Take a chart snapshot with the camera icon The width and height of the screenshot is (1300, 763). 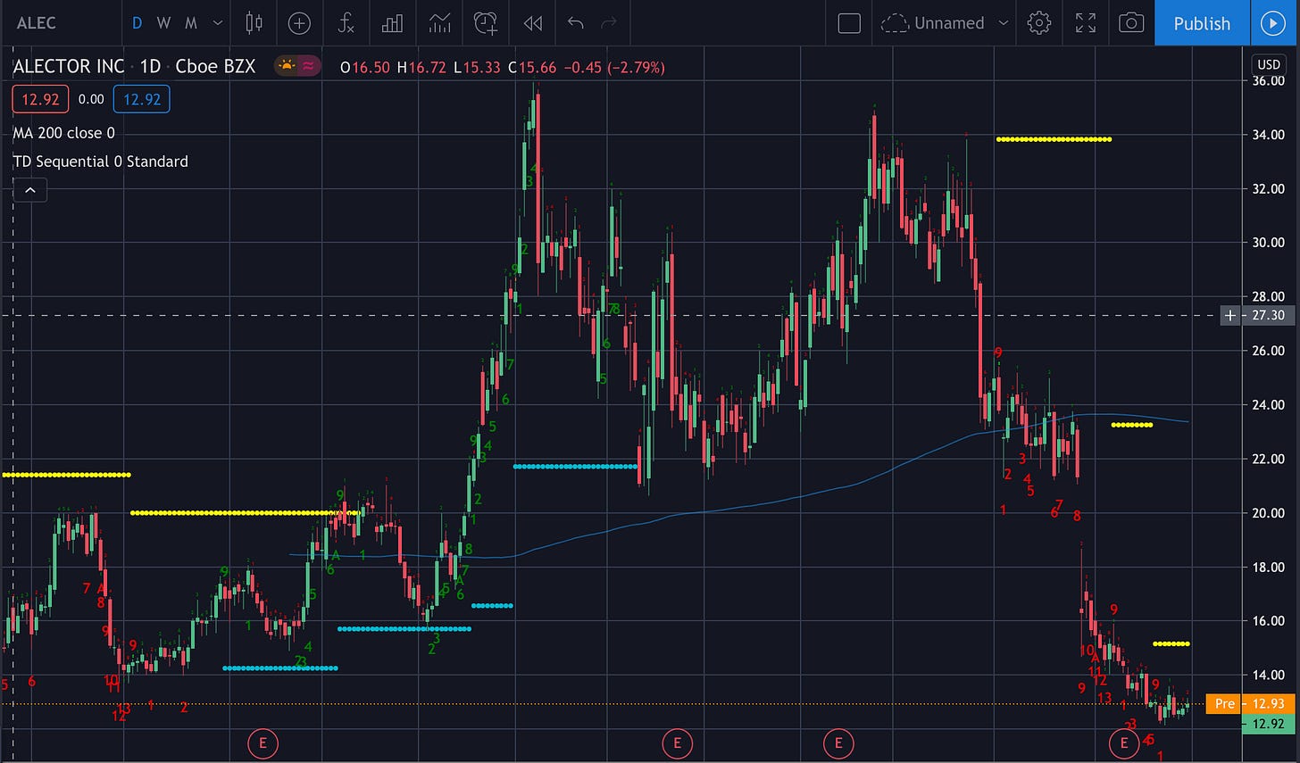tap(1131, 23)
